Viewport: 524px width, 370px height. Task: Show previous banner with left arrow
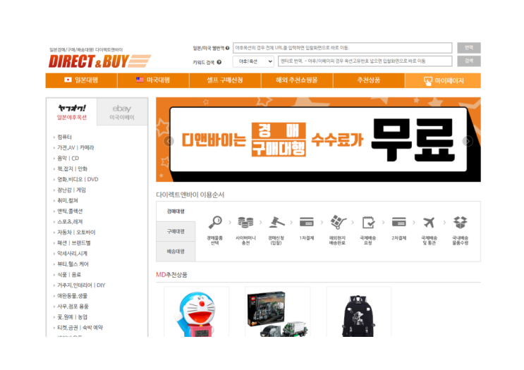click(x=169, y=141)
